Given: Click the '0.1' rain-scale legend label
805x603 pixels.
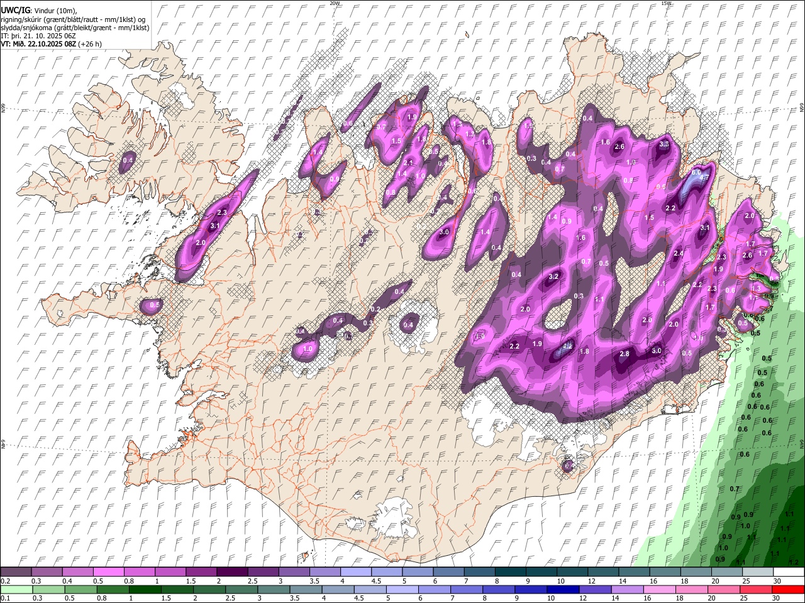Looking at the screenshot, I should (5, 599).
